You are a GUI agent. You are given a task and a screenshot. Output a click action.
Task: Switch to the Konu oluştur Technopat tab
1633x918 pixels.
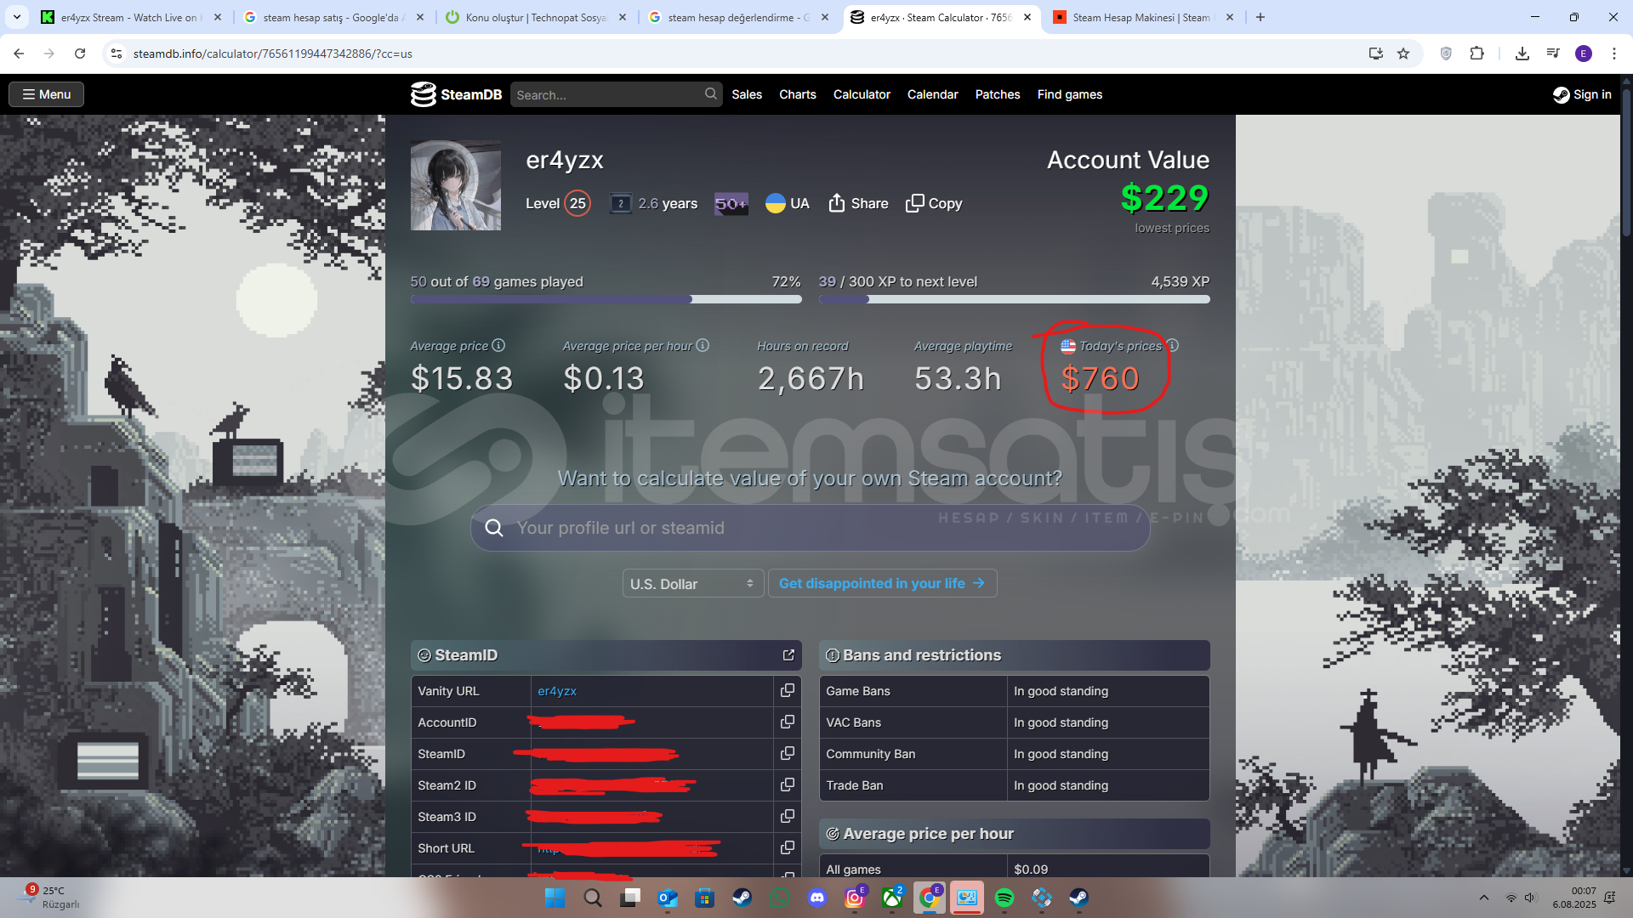pyautogui.click(x=536, y=17)
